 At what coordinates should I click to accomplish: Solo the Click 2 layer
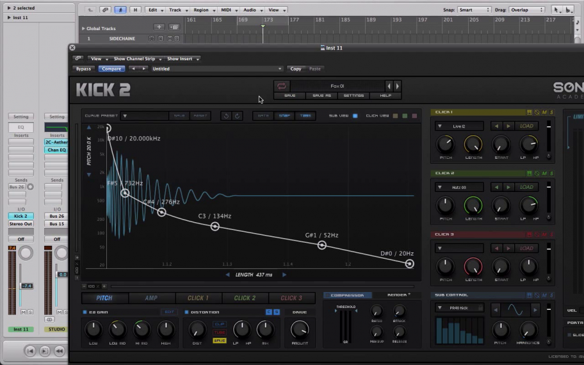coord(551,173)
